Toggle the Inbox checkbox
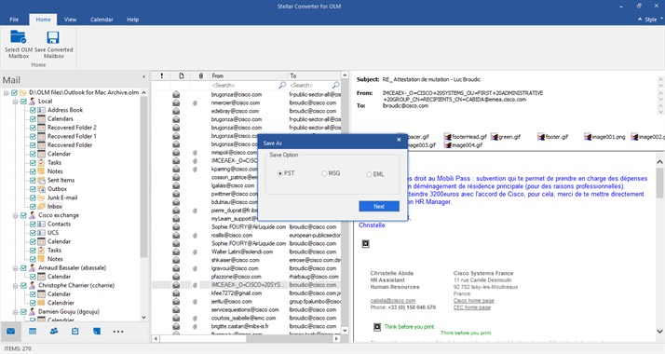The image size is (665, 354). 33,207
